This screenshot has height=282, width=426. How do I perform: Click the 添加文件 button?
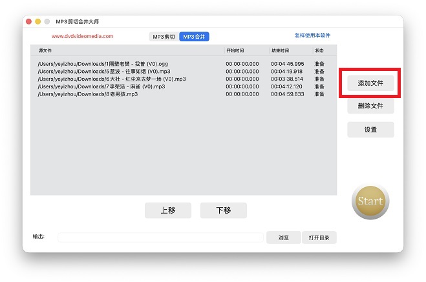(x=370, y=83)
